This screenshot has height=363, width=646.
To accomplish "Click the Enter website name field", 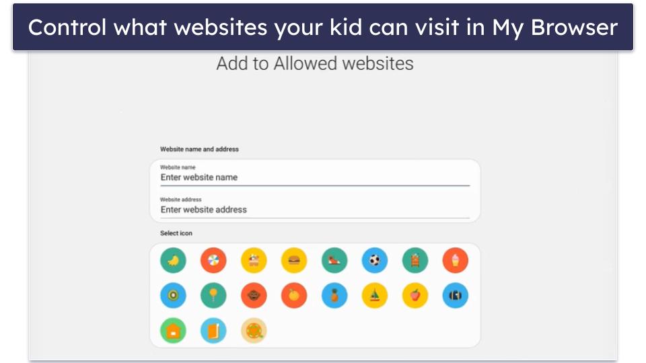I will click(x=314, y=177).
